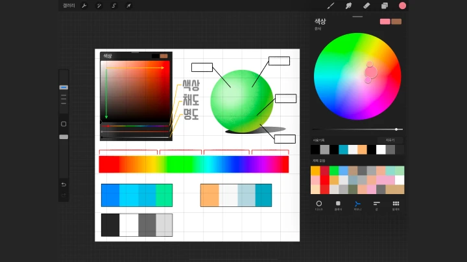Tap the undo arrow in sidebar
The width and height of the screenshot is (467, 262).
[x=64, y=184]
